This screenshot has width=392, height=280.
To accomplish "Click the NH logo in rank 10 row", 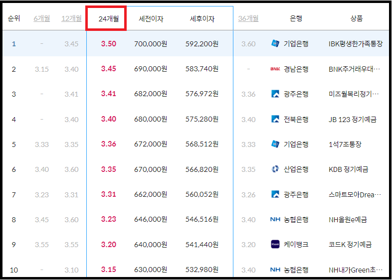I will coord(275,270).
